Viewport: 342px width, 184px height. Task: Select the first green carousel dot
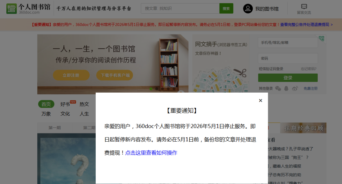coord(151,89)
